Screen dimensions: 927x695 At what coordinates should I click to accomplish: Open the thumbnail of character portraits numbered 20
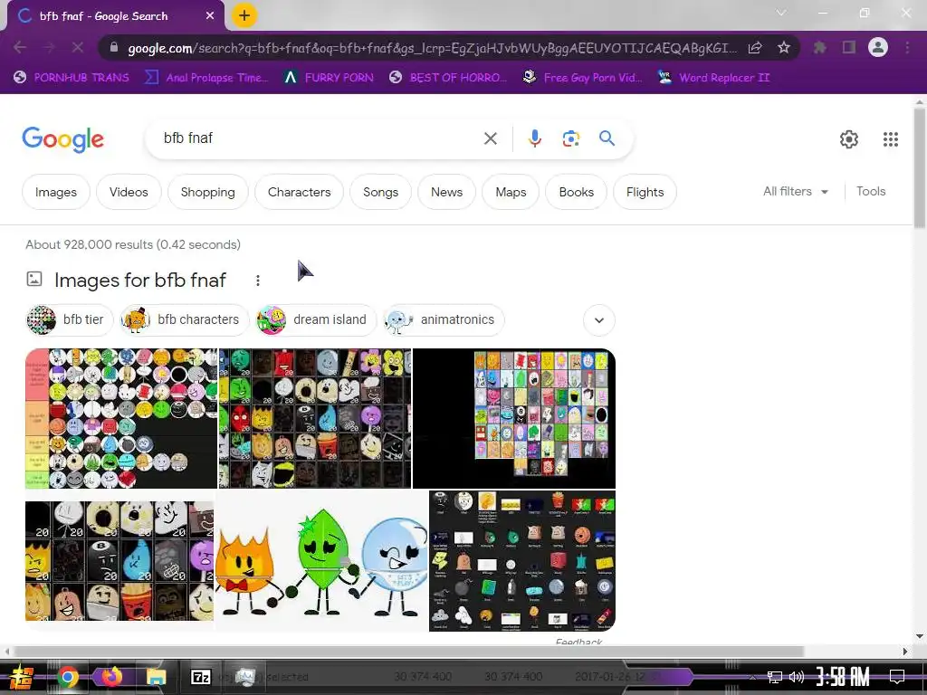pyautogui.click(x=119, y=561)
